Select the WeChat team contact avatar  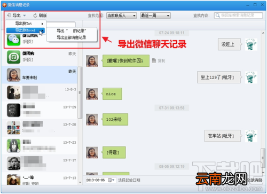tap(13, 40)
